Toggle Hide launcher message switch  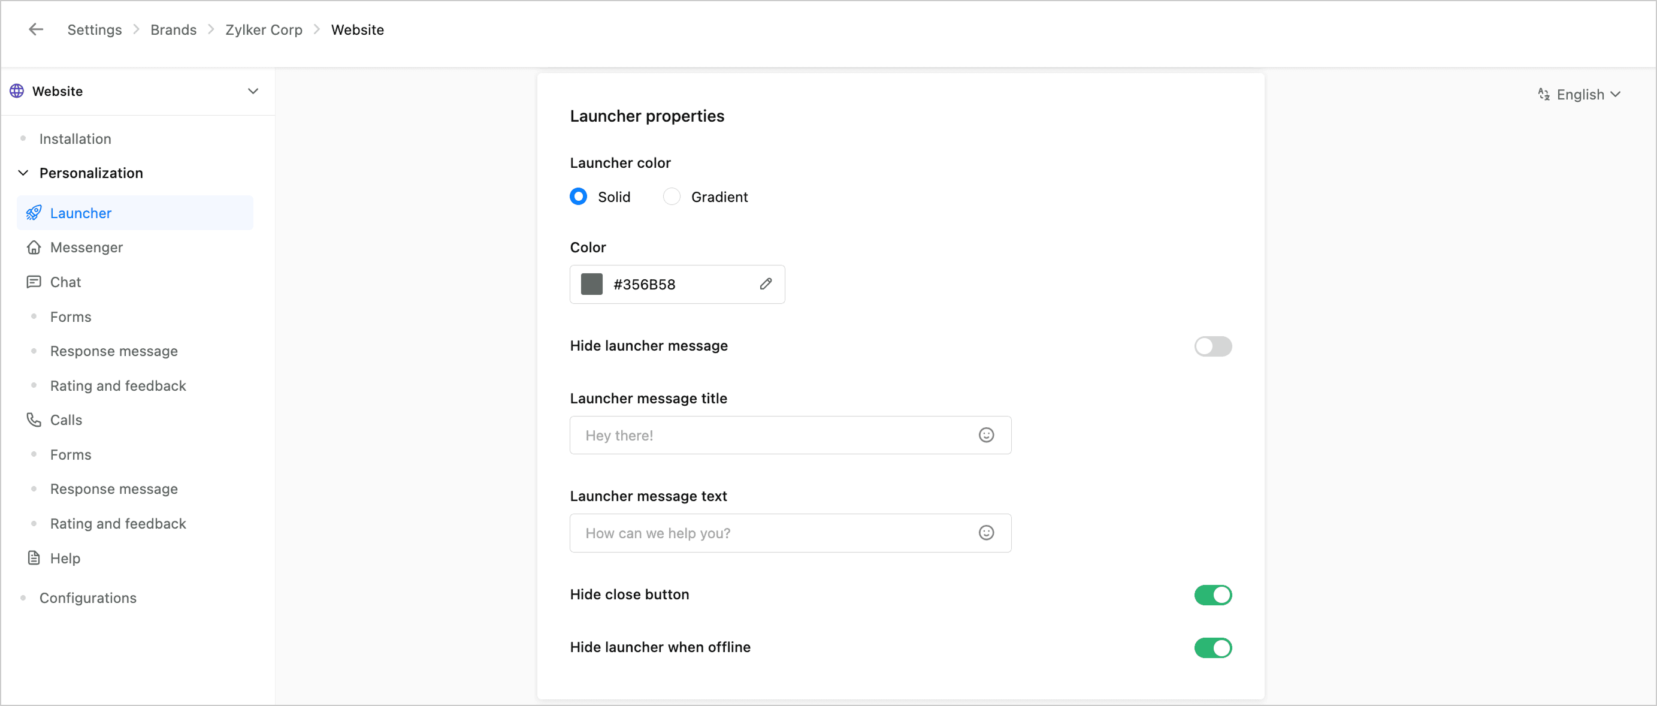click(x=1212, y=346)
